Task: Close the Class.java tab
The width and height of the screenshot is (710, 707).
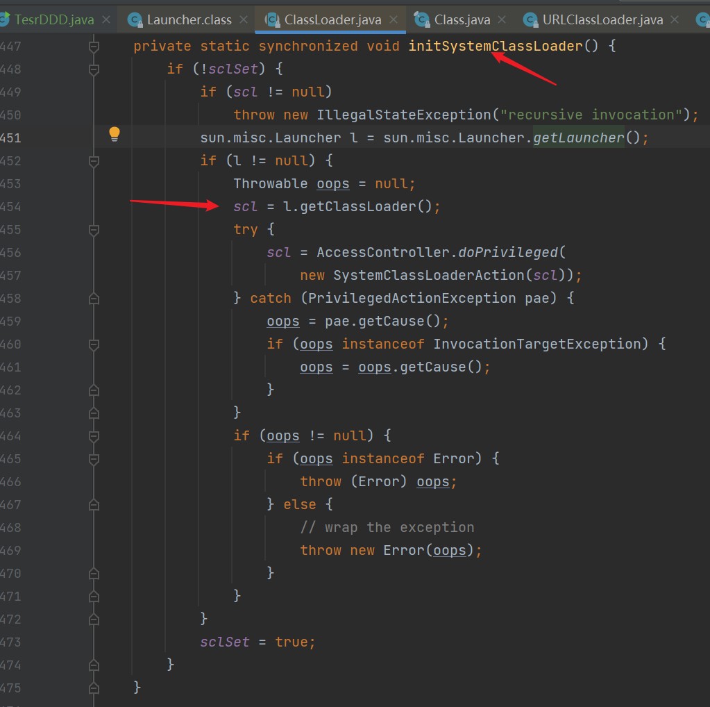Action: point(502,19)
